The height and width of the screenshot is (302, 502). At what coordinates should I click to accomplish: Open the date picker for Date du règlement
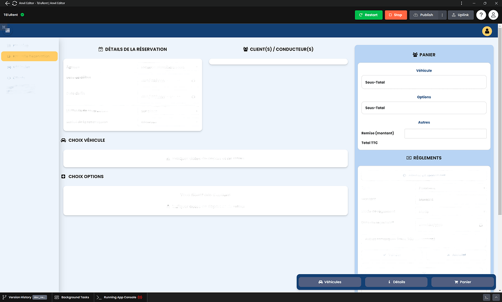coord(481,225)
